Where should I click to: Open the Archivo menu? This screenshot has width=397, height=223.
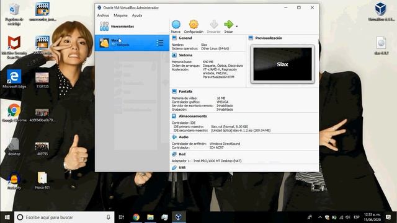(x=103, y=15)
